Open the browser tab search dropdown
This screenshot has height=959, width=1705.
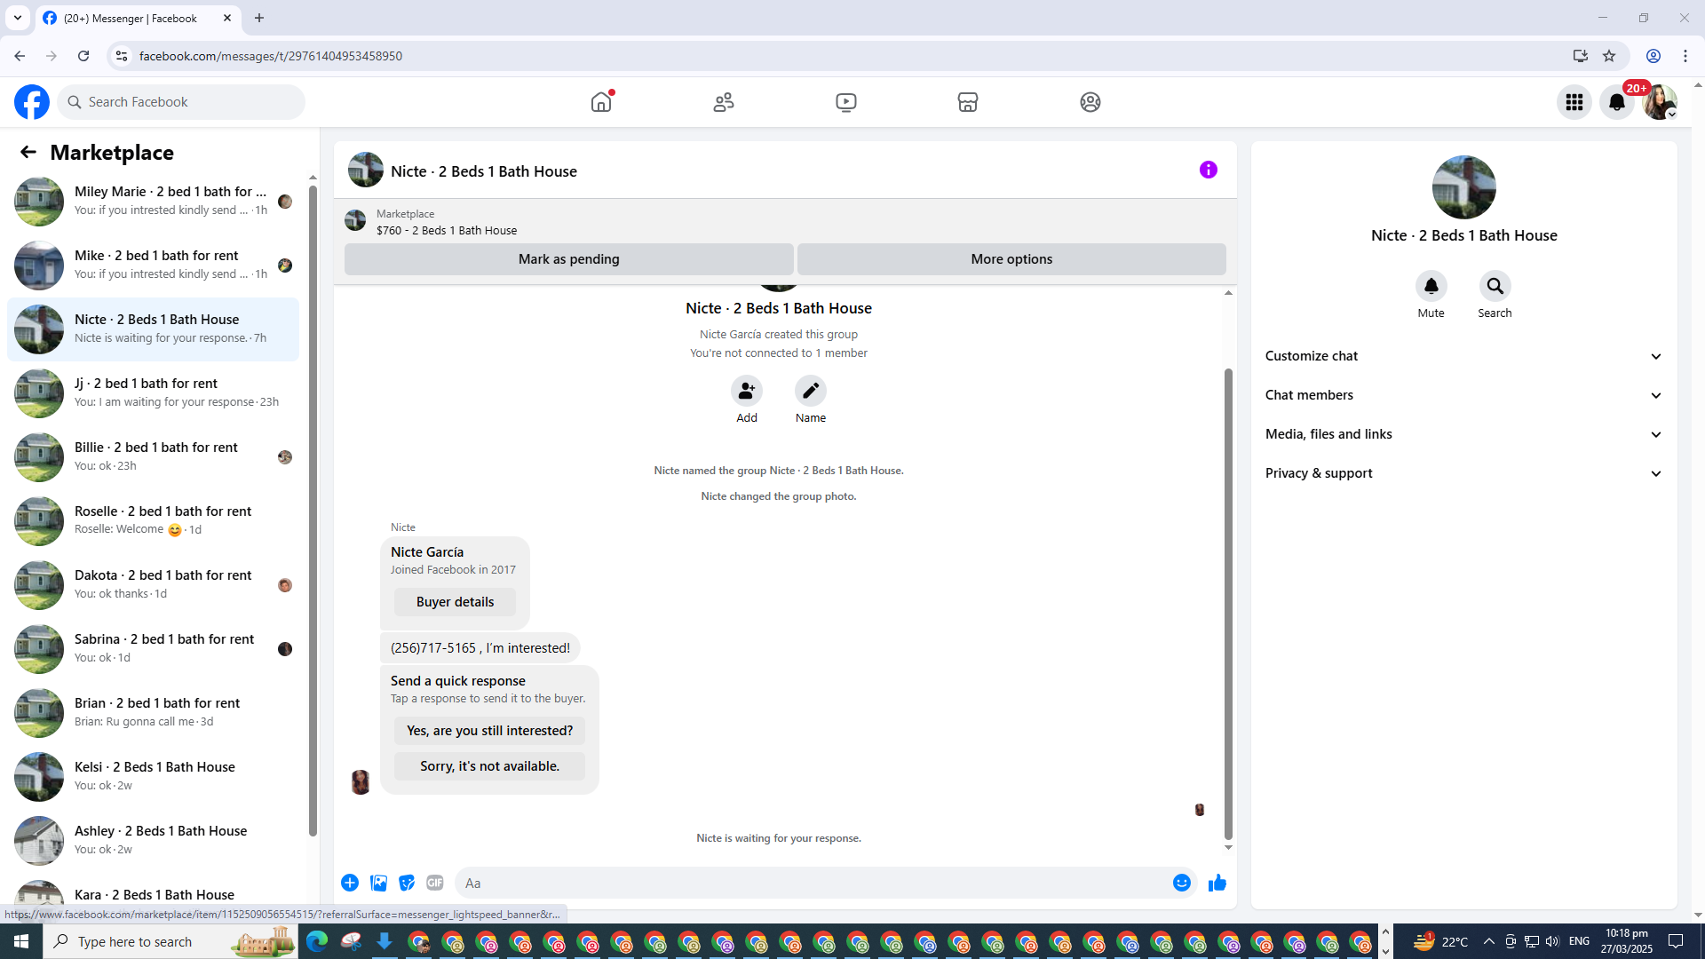(17, 18)
